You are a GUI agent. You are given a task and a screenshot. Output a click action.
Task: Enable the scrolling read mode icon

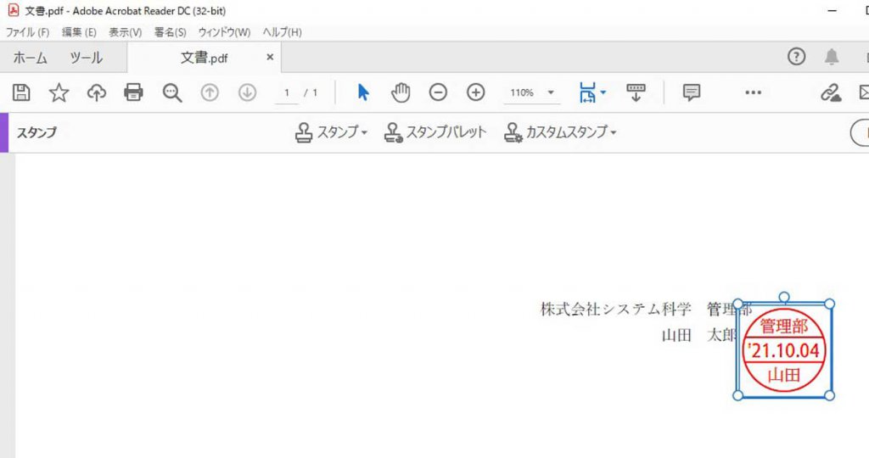pyautogui.click(x=636, y=92)
